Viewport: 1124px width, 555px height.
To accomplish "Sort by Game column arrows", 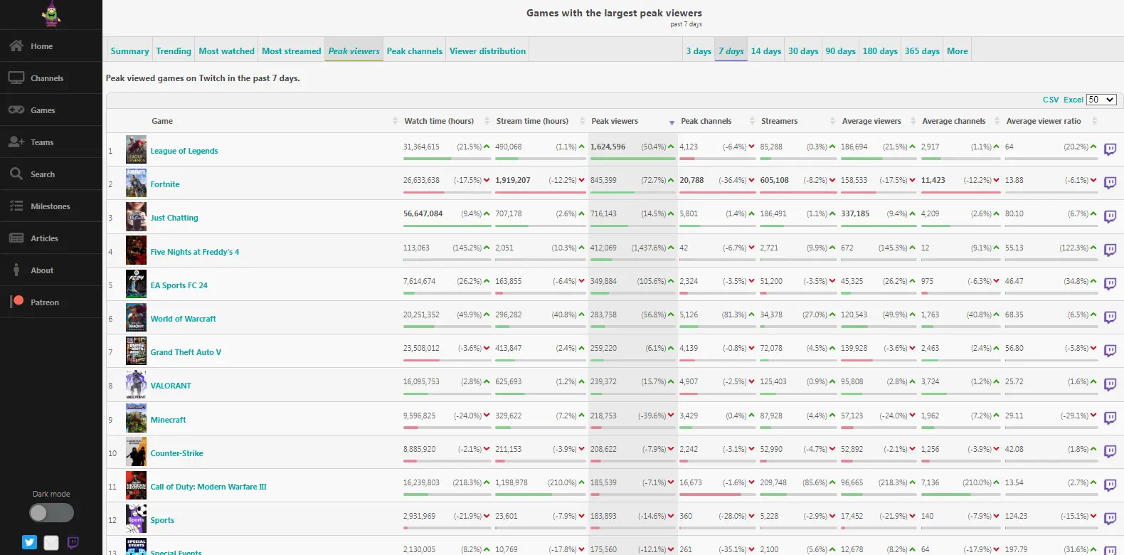I will [x=395, y=121].
